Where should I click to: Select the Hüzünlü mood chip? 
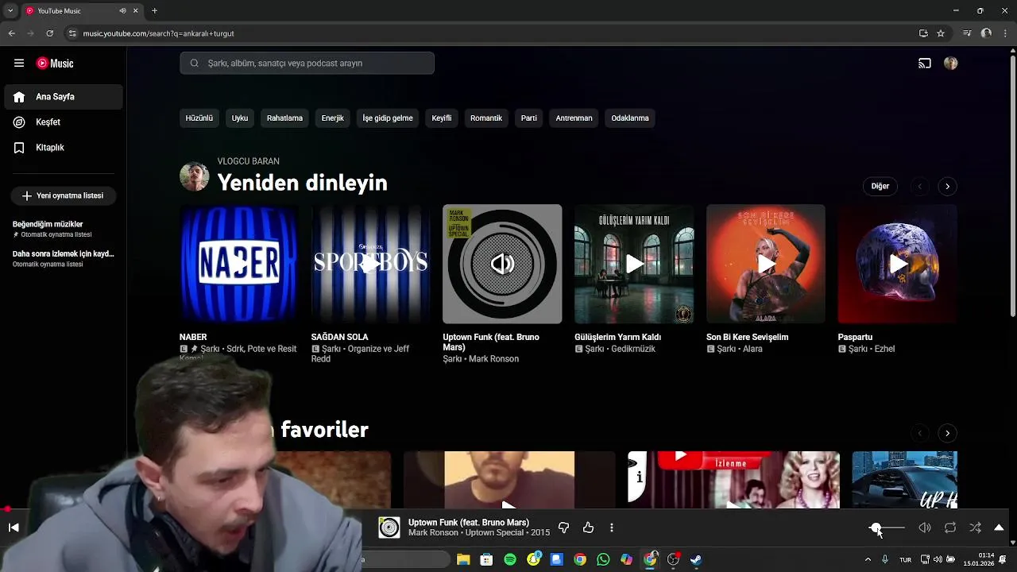click(199, 118)
